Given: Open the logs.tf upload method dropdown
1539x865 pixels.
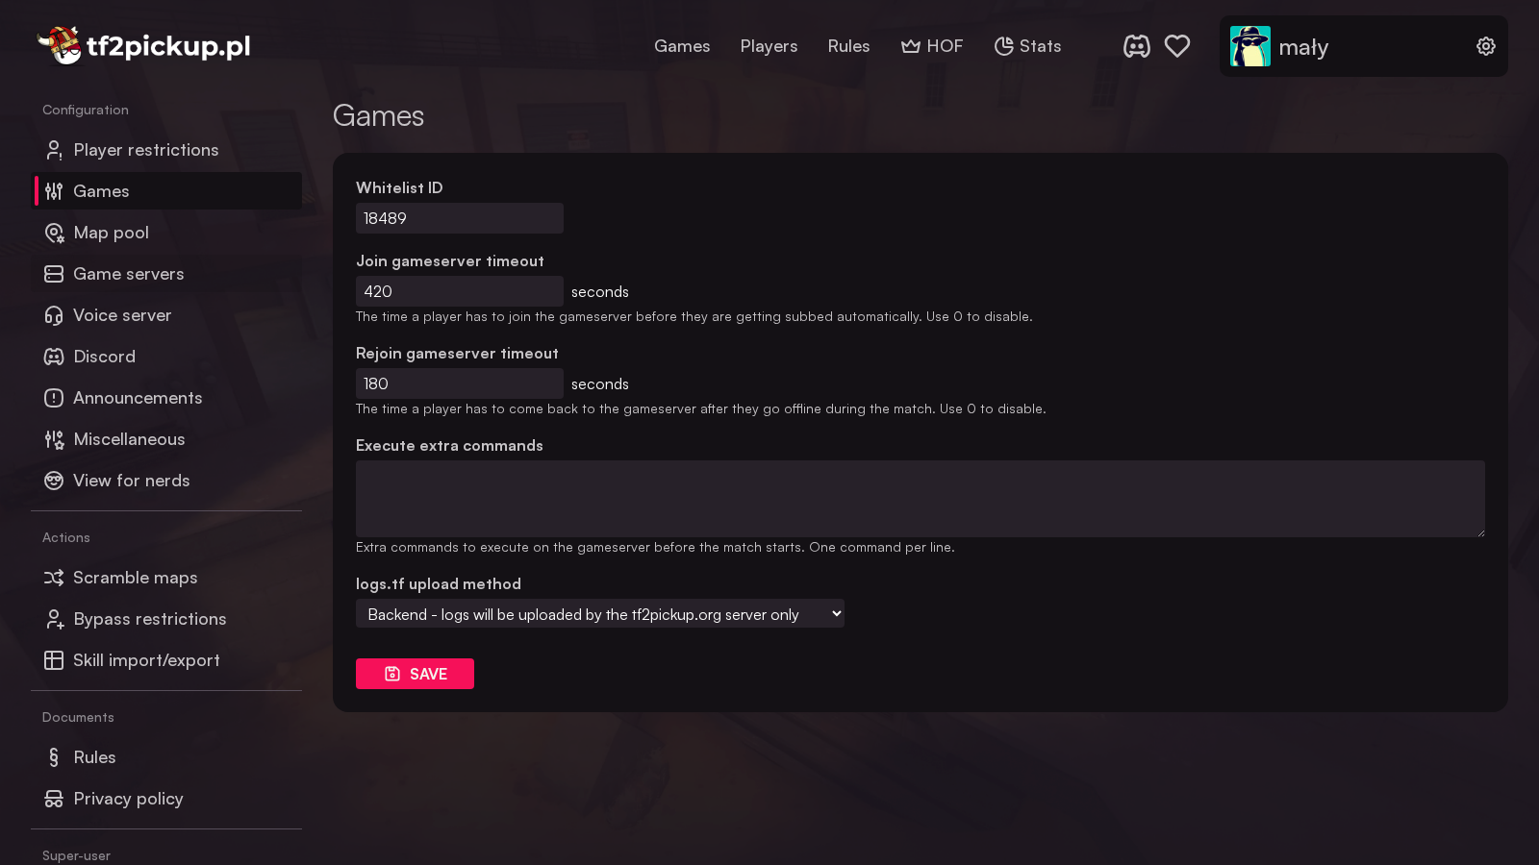Looking at the screenshot, I should (600, 613).
